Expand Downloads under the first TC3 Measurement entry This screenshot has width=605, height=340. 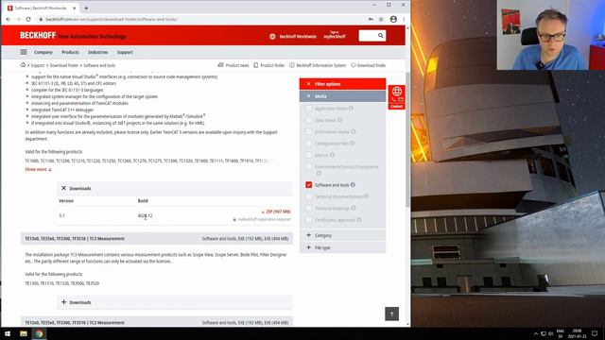click(175, 302)
